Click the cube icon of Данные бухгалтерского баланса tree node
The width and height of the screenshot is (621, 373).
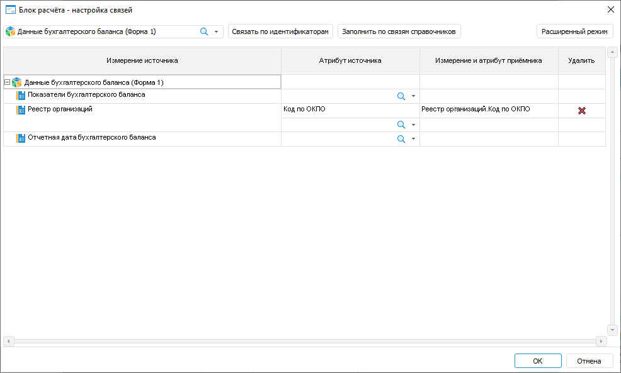(17, 82)
